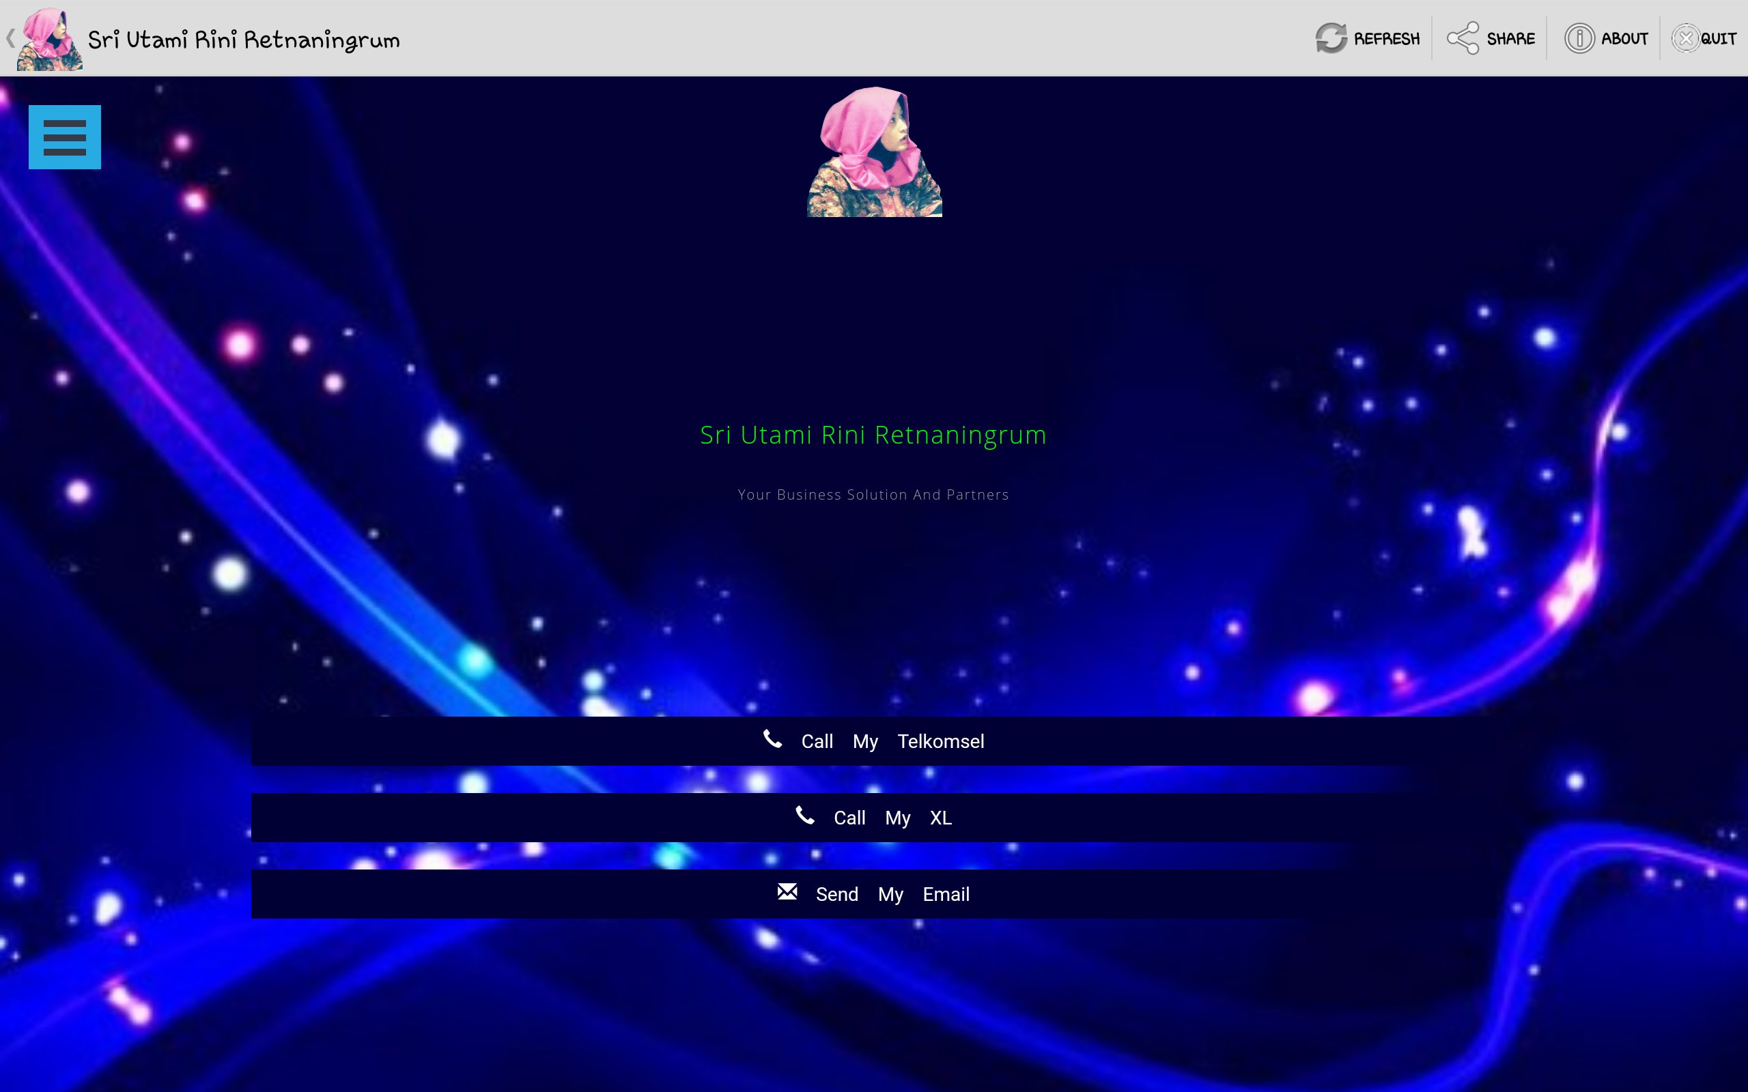This screenshot has width=1748, height=1092.
Task: Click the header title Sri Utami Rini Retnaningrum
Action: pyautogui.click(x=243, y=40)
